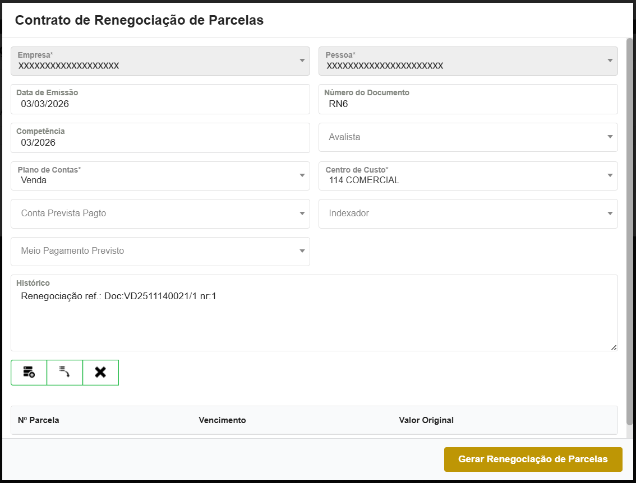Viewport: 636px width, 483px height.
Task: Click the Nº Parcela column header
Action: click(39, 420)
